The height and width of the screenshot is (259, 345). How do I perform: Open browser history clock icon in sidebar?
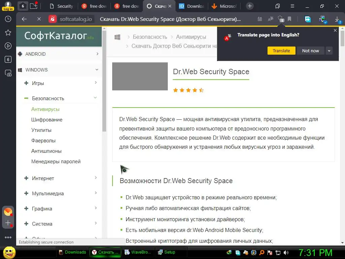pos(8,19)
